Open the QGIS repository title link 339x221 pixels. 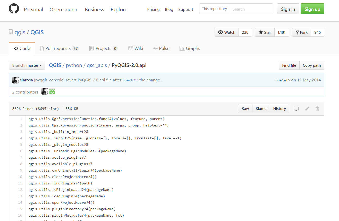click(x=37, y=32)
